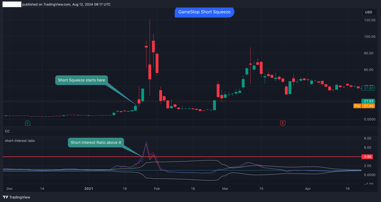Click the 120.00 value on the price scale
This screenshot has height=202, width=381.
tap(369, 20)
